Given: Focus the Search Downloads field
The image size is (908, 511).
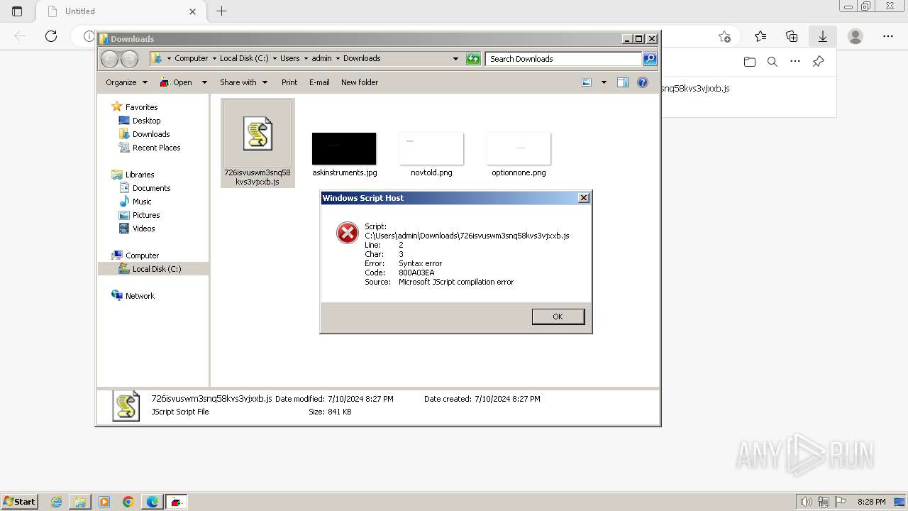Looking at the screenshot, I should point(564,59).
